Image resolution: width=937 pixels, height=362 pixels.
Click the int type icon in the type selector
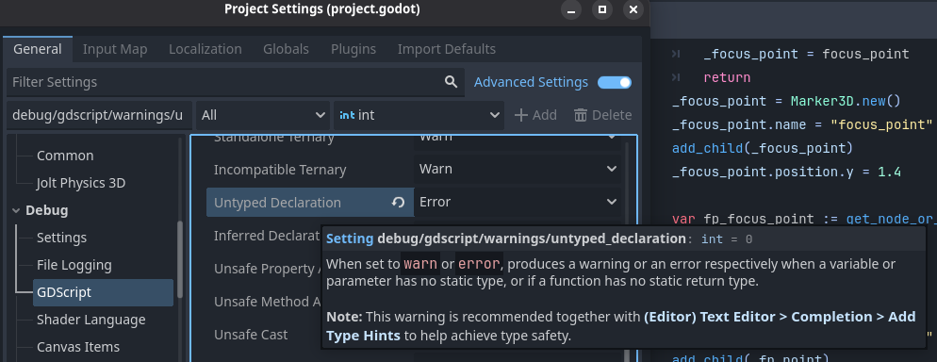point(347,115)
